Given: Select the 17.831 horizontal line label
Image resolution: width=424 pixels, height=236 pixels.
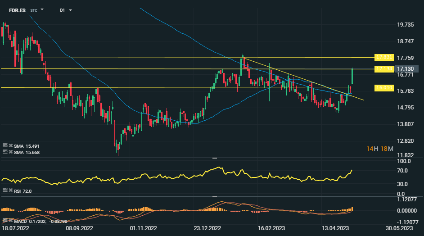Looking at the screenshot, I should point(384,57).
